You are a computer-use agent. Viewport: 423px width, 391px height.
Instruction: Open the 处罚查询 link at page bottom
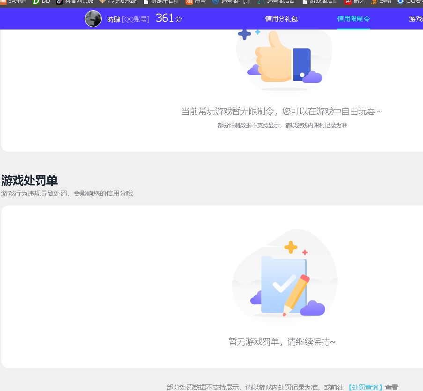tap(364, 387)
